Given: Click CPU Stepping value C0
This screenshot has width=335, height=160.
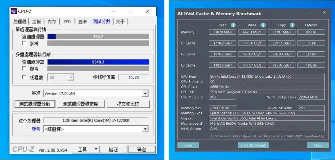Looking at the screenshot, I should coord(267,82).
